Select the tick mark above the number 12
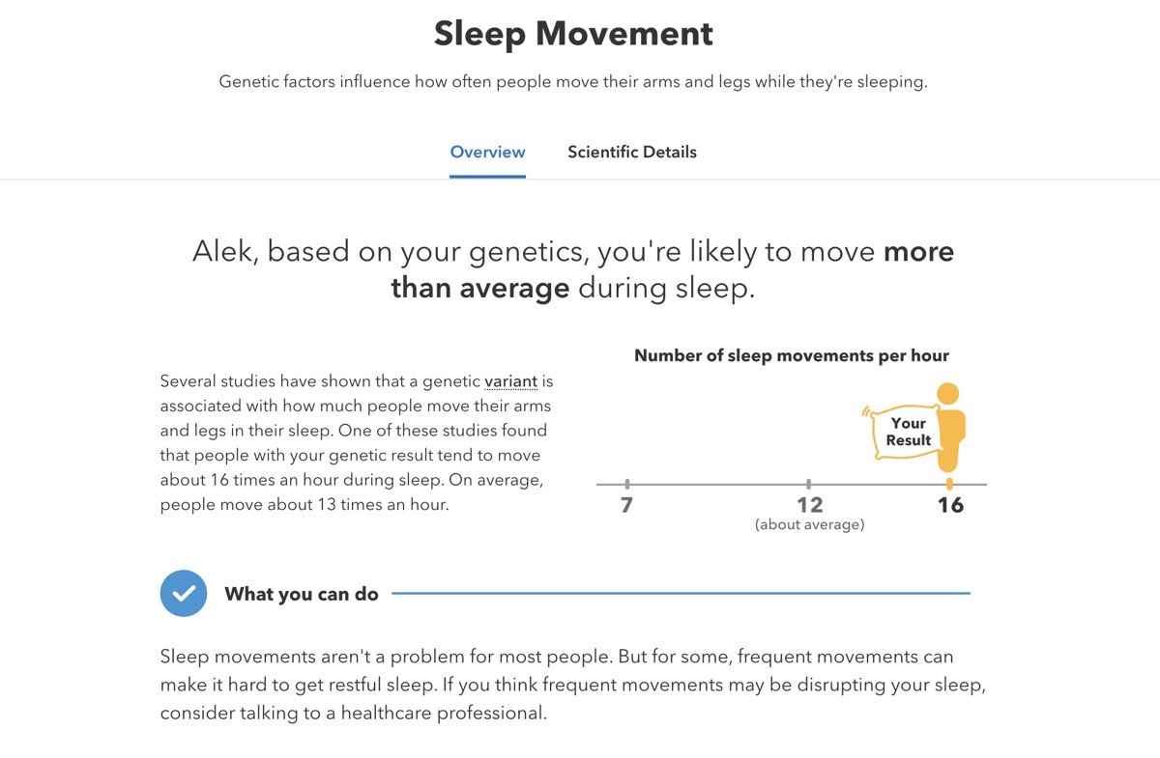Image resolution: width=1160 pixels, height=758 pixels. tap(810, 480)
